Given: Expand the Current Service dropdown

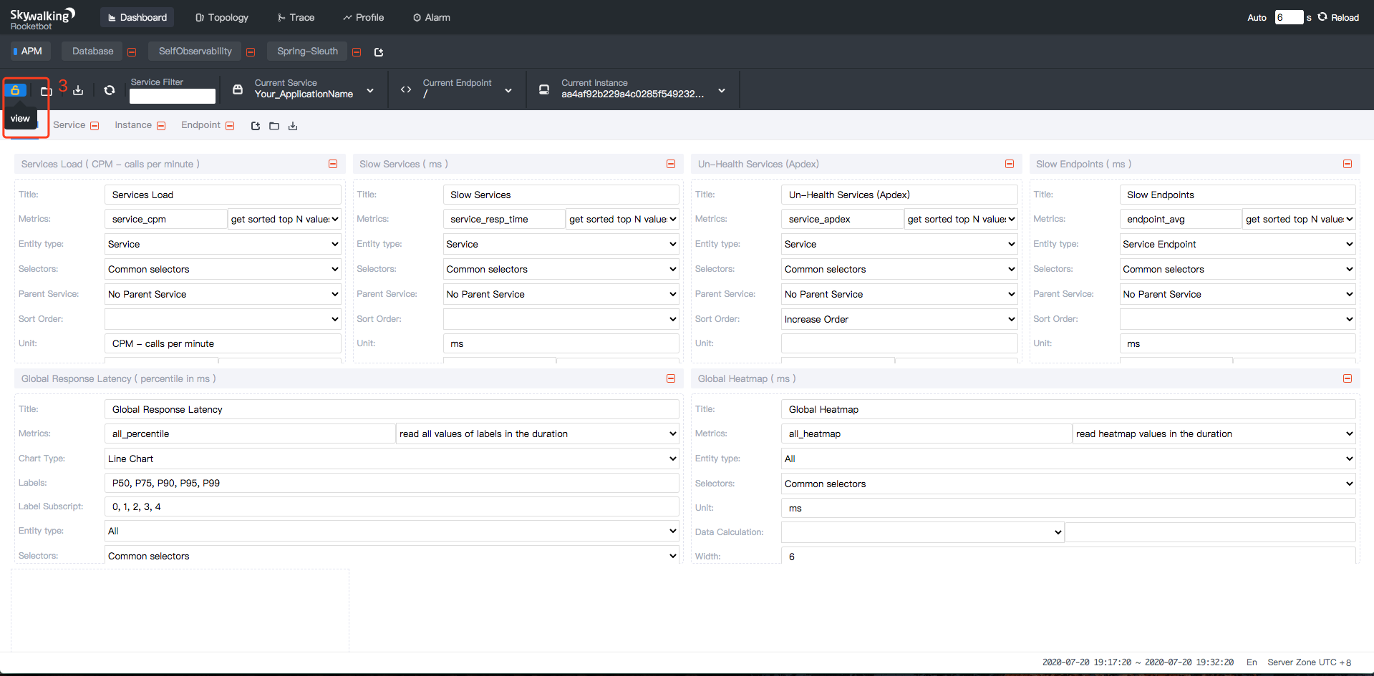Looking at the screenshot, I should click(369, 90).
